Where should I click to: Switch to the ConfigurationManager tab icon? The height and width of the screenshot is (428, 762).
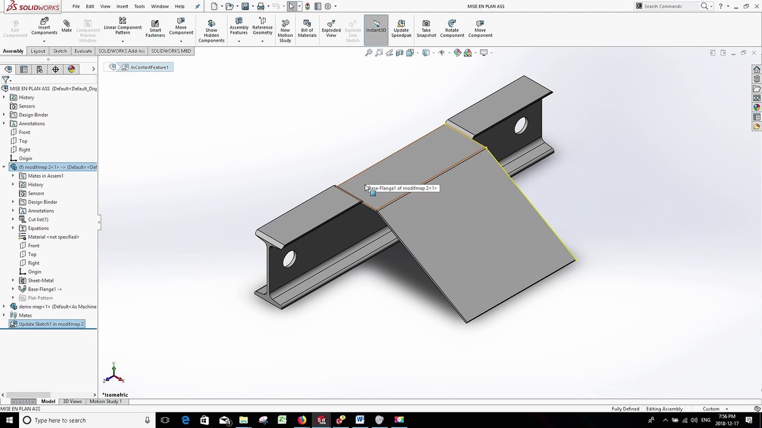(x=40, y=69)
